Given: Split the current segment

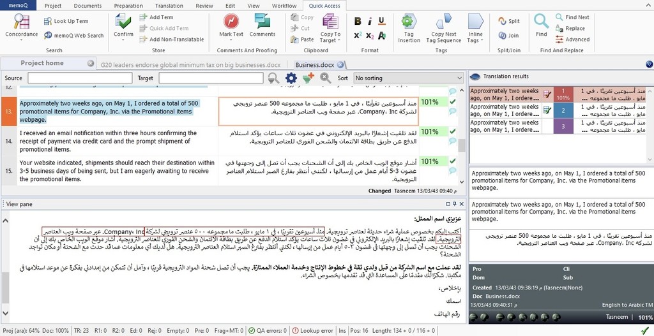Looking at the screenshot, I should pos(509,21).
